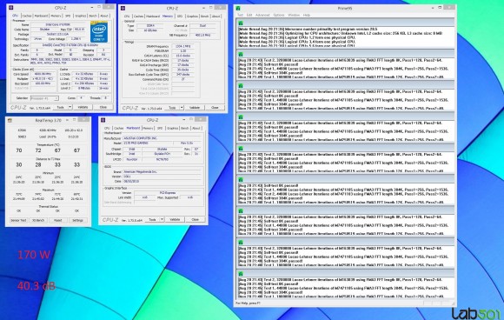
Task: Click the '30' Distance to TJ Max value
Action: [19, 164]
